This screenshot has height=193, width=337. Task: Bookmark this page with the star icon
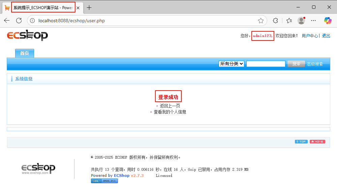point(261,21)
